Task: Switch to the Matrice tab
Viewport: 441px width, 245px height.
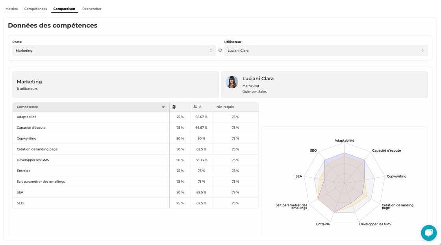Action: 12,9
